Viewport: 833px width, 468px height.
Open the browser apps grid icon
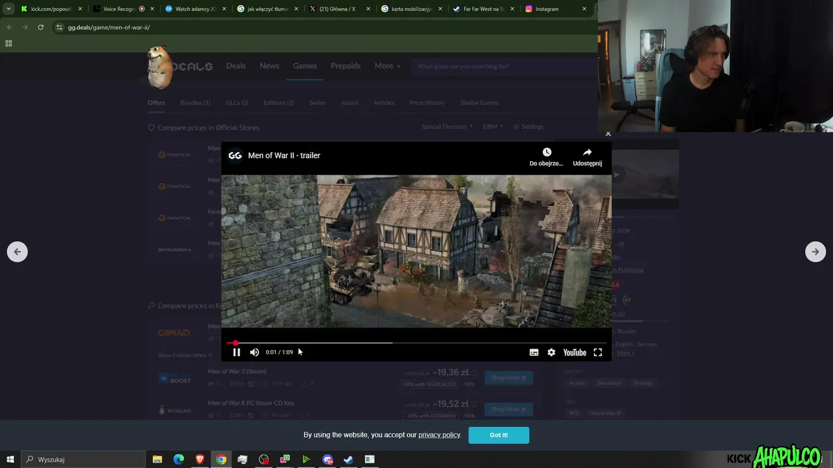[x=8, y=44]
